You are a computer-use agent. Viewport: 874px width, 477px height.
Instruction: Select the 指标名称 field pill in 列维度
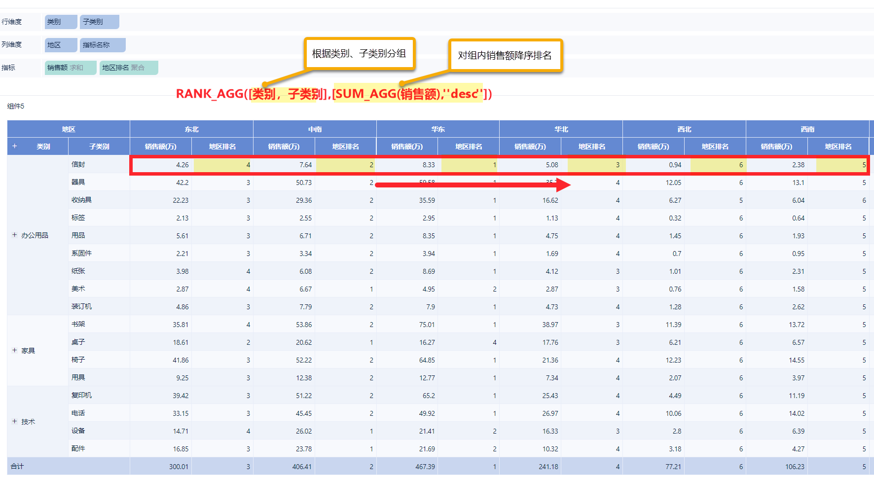pos(103,45)
